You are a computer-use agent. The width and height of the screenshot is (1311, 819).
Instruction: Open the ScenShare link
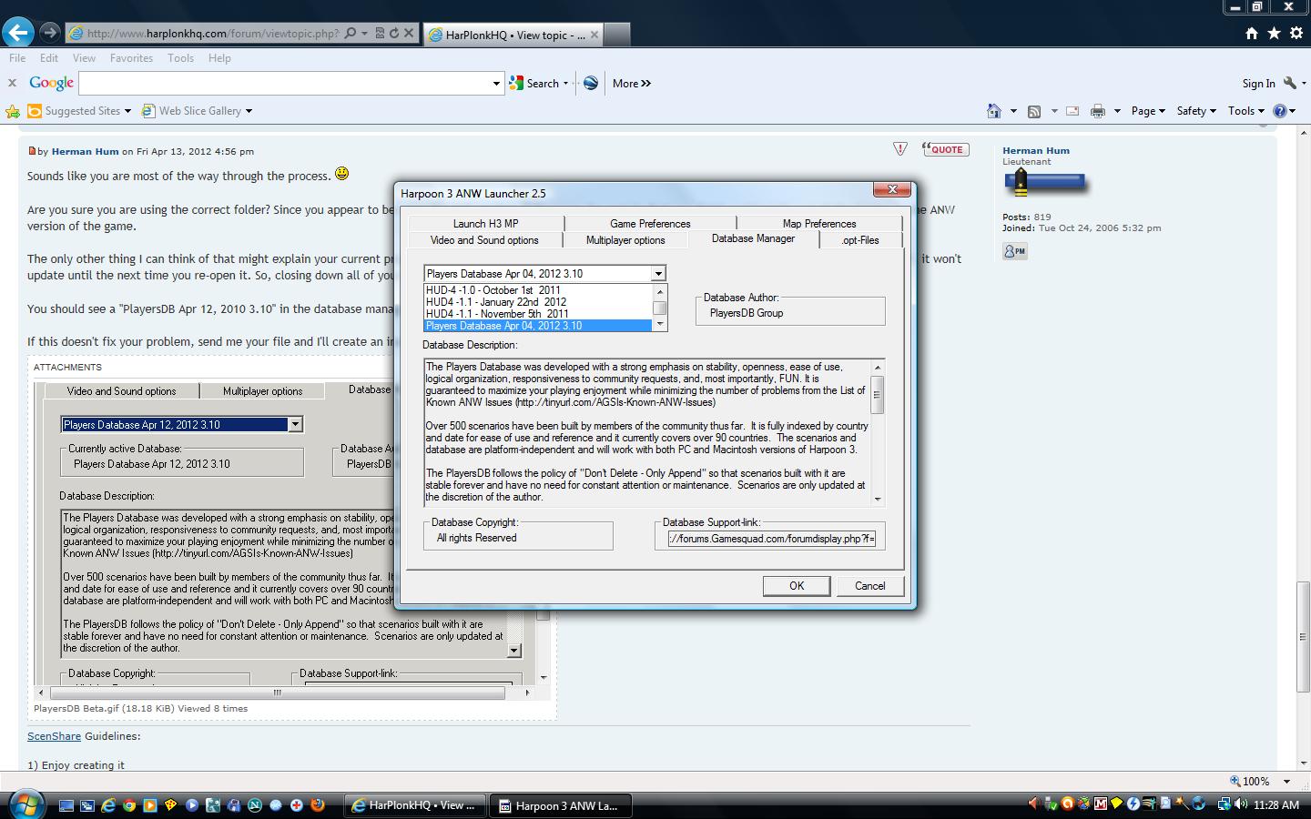pos(54,736)
